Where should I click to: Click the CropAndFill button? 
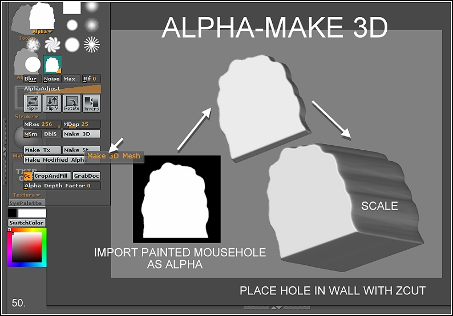pyautogui.click(x=52, y=176)
